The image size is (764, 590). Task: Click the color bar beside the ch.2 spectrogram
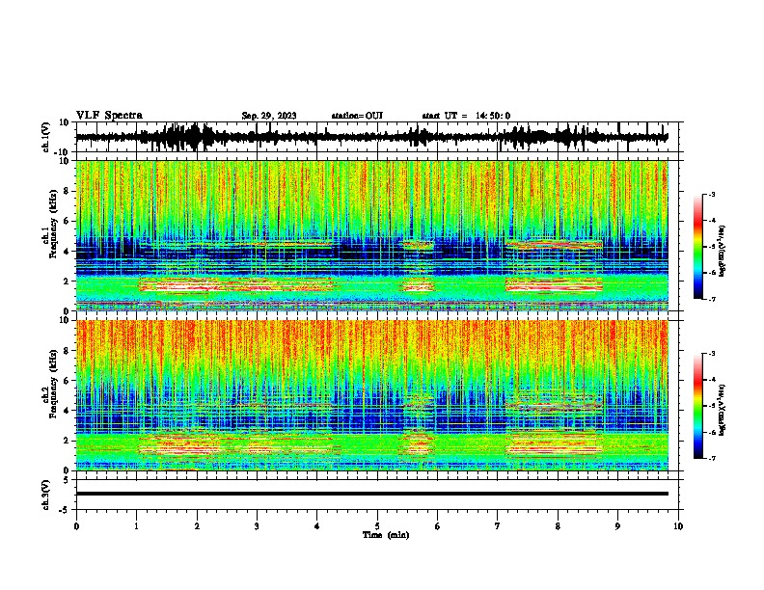pos(698,406)
